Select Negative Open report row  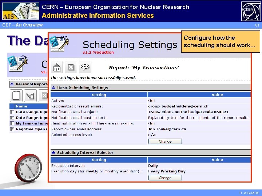(32, 129)
